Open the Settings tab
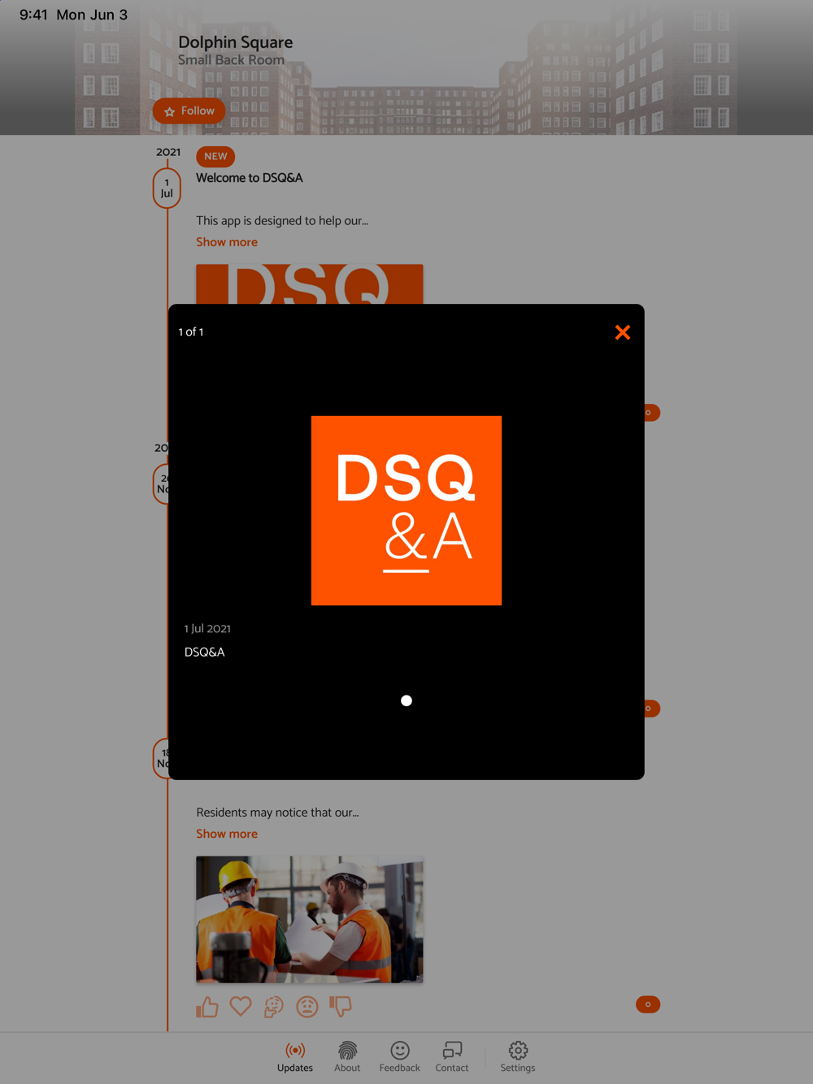Image resolution: width=813 pixels, height=1084 pixels. pos(518,1057)
